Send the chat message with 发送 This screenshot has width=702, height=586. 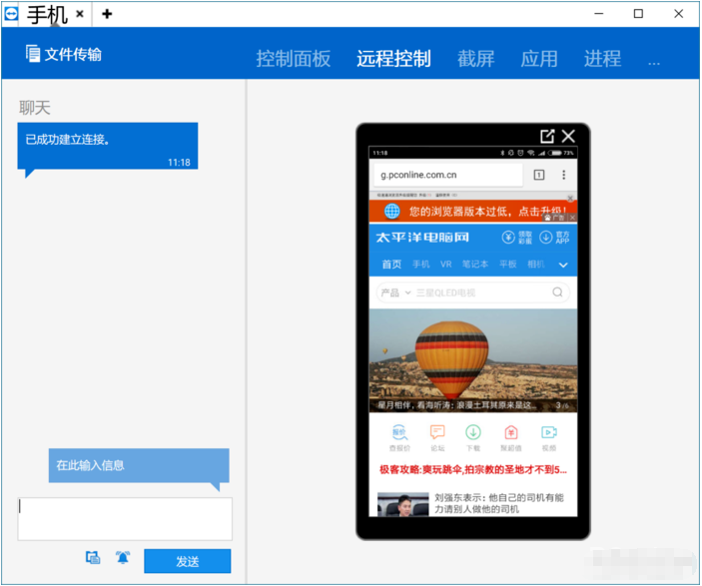[x=187, y=561]
